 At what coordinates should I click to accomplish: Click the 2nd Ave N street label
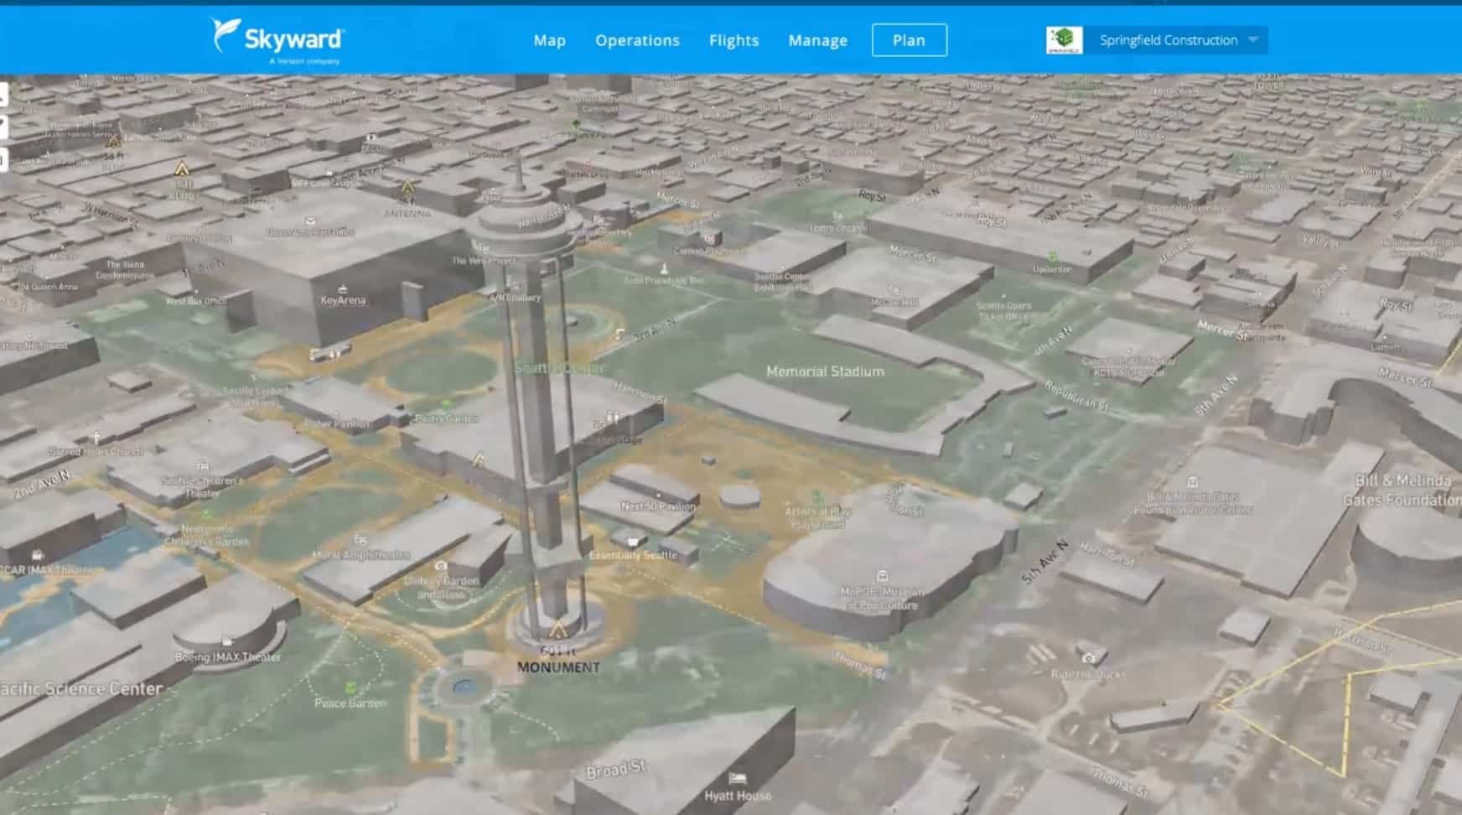42,484
